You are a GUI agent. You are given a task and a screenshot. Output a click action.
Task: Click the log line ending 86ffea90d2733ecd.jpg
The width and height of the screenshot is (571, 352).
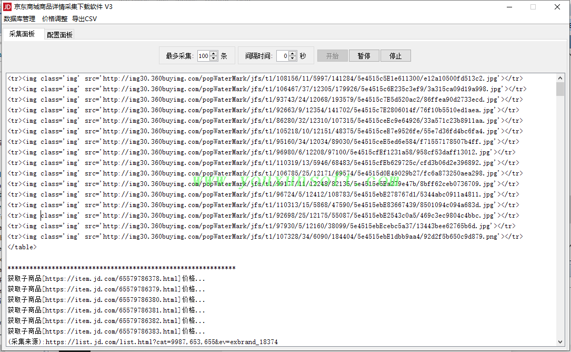click(x=265, y=100)
